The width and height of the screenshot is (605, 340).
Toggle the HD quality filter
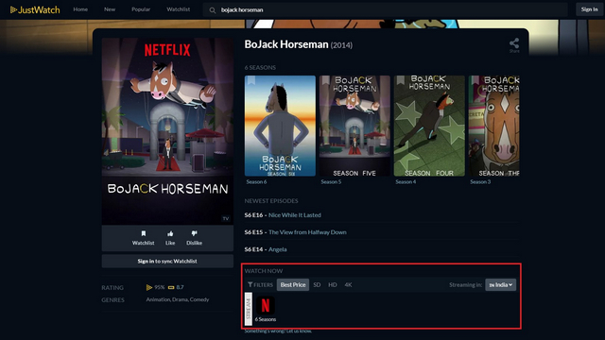(332, 284)
